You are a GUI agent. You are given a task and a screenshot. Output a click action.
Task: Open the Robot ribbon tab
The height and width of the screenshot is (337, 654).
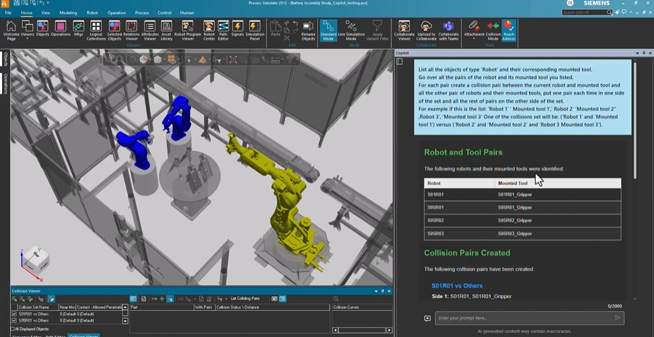tap(92, 13)
